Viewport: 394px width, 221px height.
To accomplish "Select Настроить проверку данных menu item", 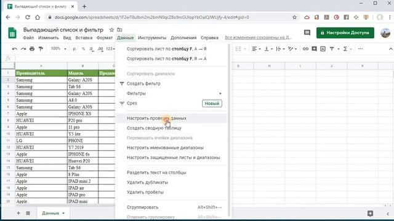I will 171,118.
